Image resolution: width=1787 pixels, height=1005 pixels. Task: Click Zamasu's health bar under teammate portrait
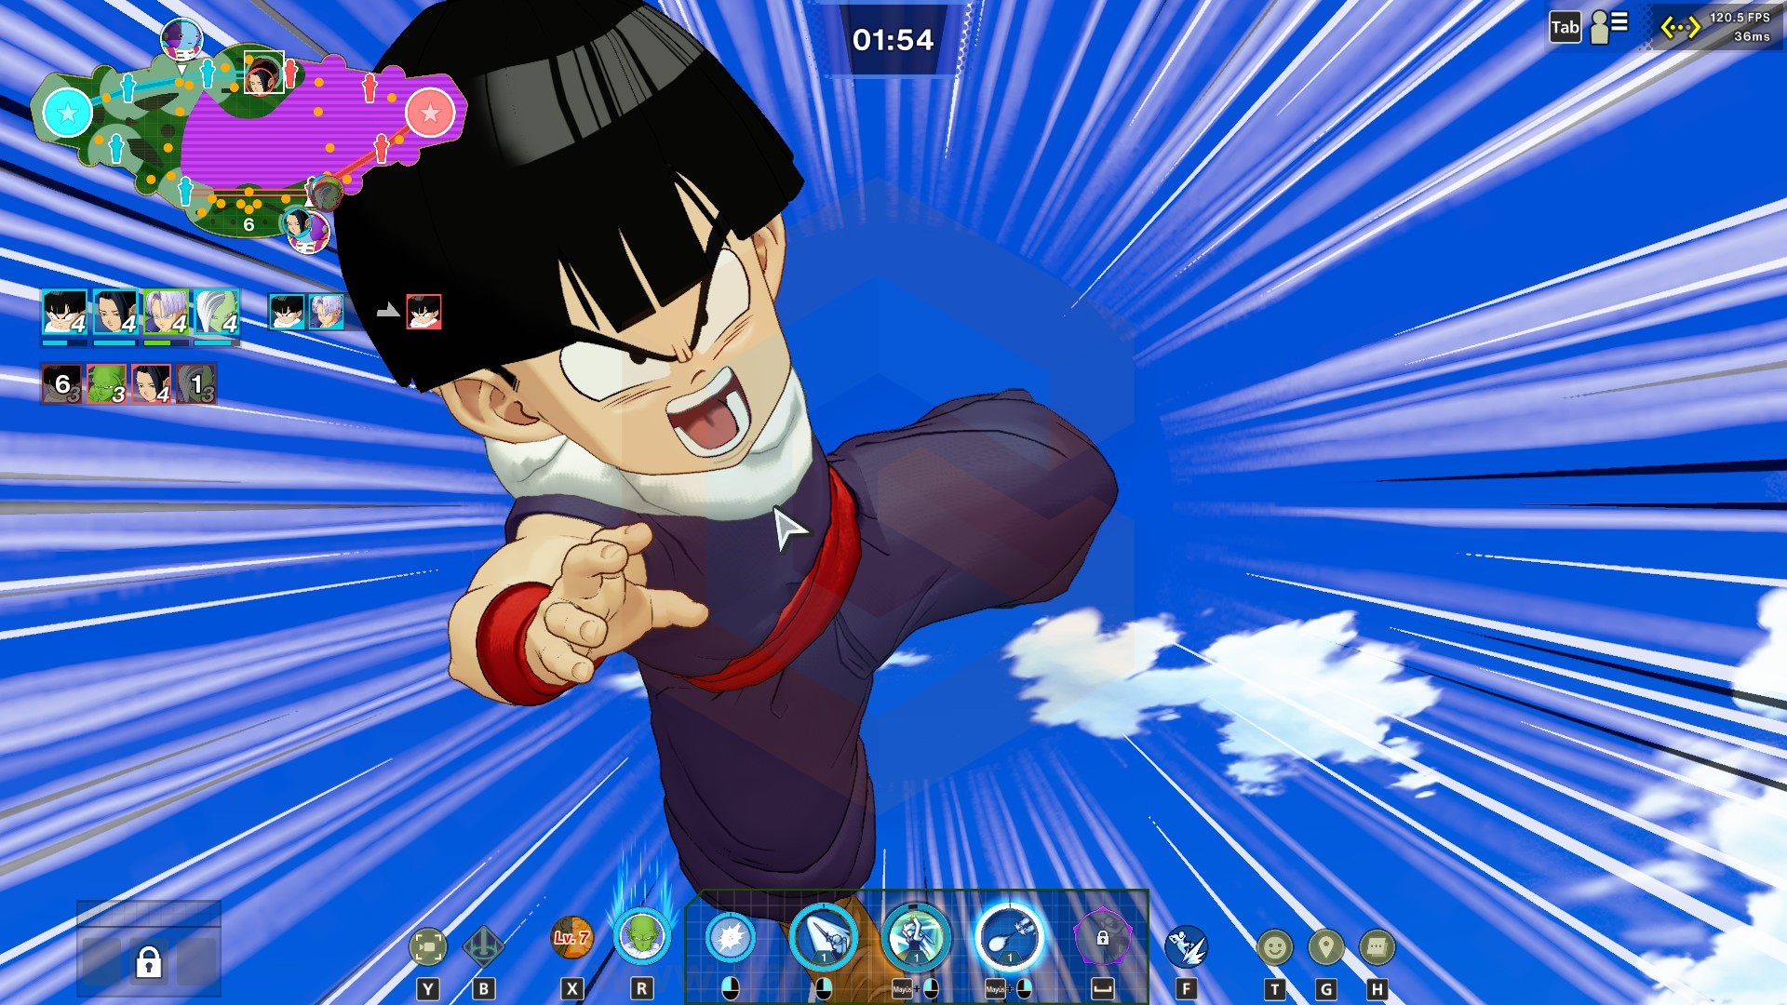tap(217, 342)
